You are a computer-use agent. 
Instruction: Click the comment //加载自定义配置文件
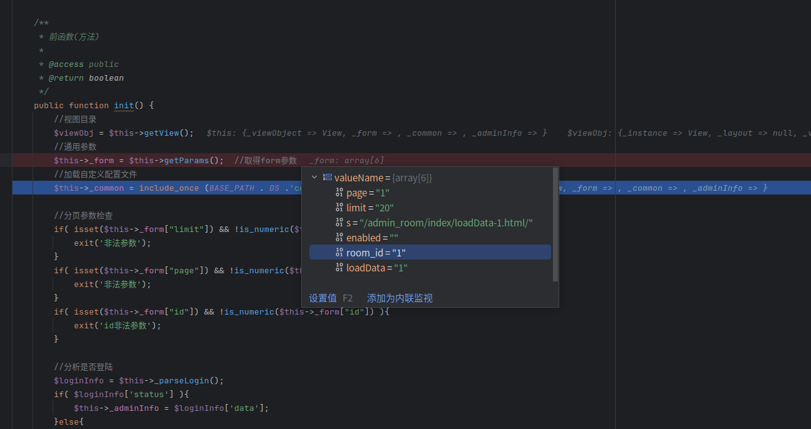tap(95, 174)
